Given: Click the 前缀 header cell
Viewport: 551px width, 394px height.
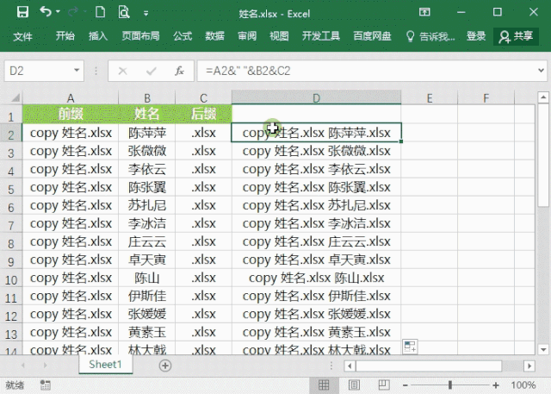Looking at the screenshot, I should (x=71, y=114).
